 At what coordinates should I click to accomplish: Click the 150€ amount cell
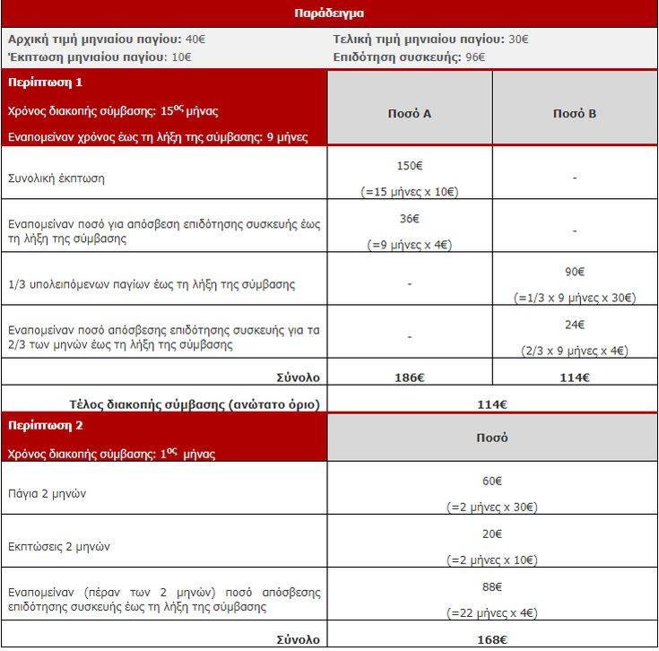tap(410, 166)
